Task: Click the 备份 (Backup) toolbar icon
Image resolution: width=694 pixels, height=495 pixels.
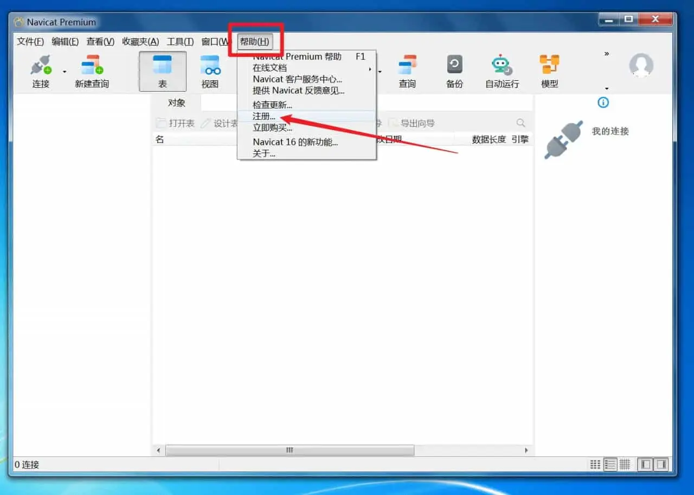Action: (x=454, y=65)
